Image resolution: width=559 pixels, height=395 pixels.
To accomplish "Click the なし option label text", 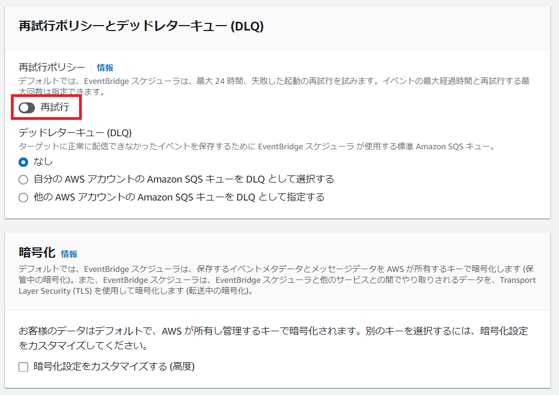I will (43, 162).
